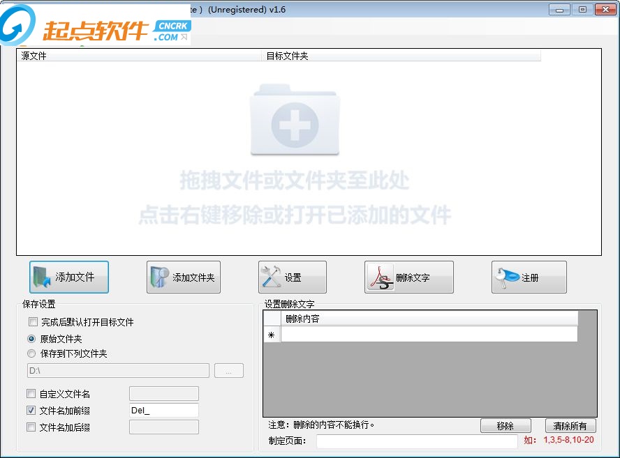Open 设置 (settings) with the tools icon
The width and height of the screenshot is (620, 458).
click(293, 277)
